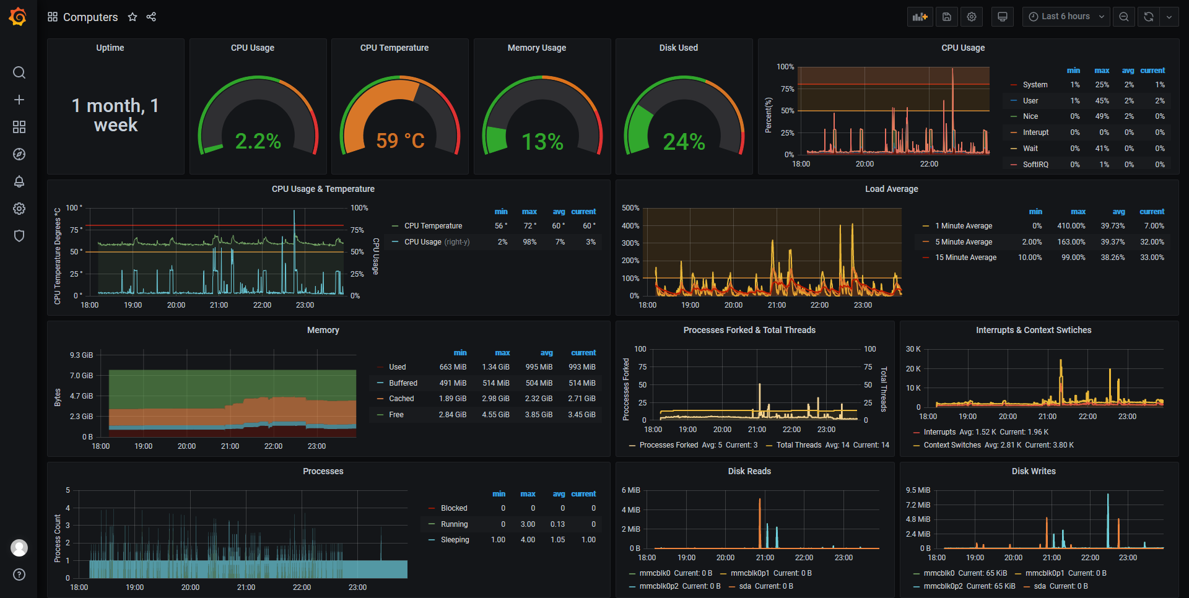Open the CPU Usage & Temperature panel menu
Screen dimensions: 1189x598
(323, 189)
